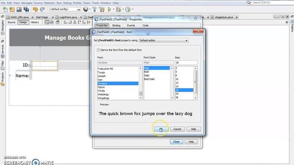Select Trebuchet MS in the font list
Screen dimensions: 294x165
pos(118,69)
